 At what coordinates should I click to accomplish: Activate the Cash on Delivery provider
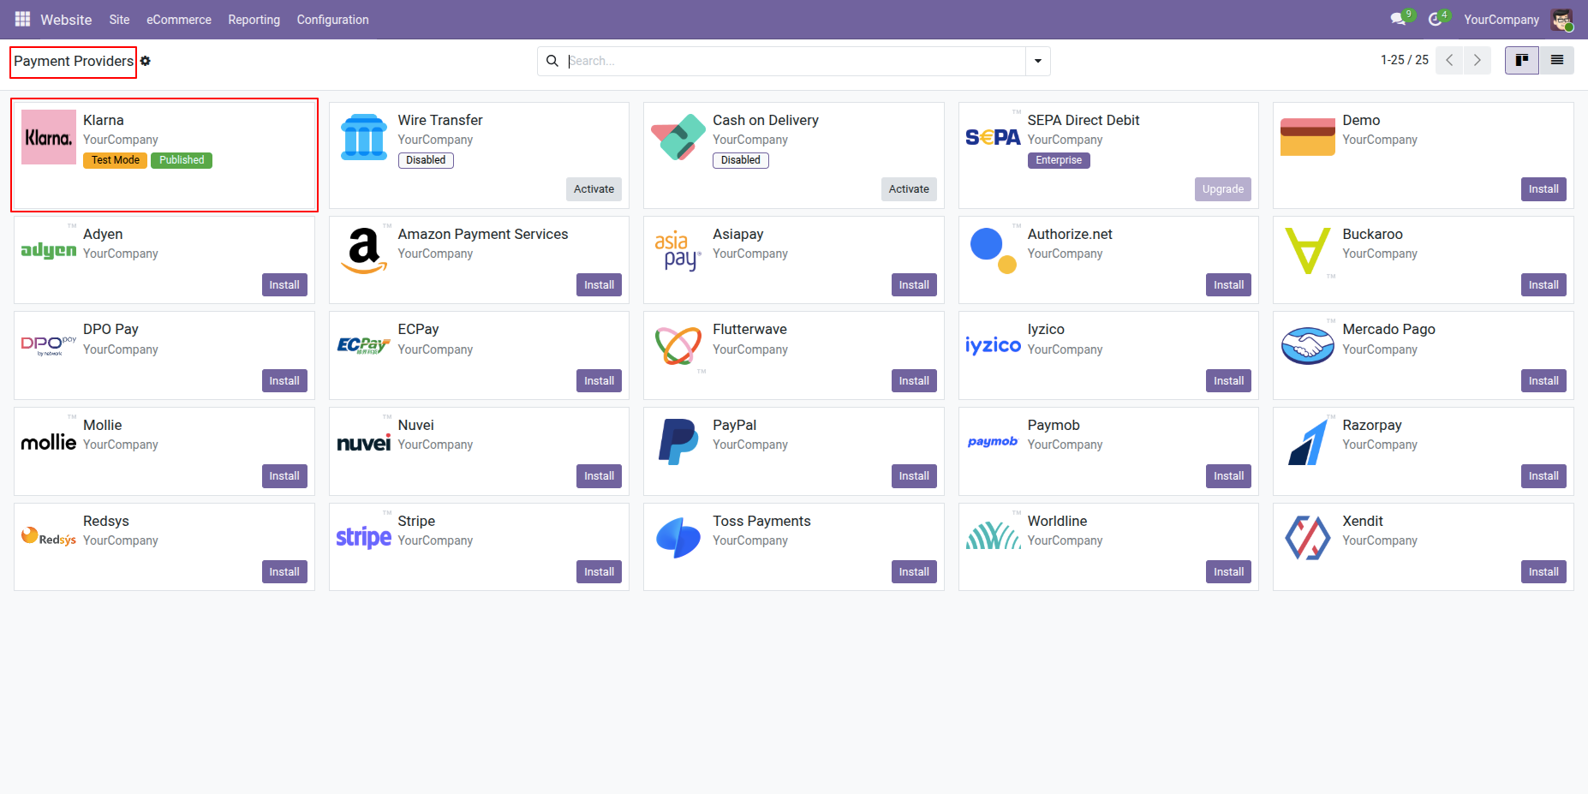pyautogui.click(x=909, y=189)
